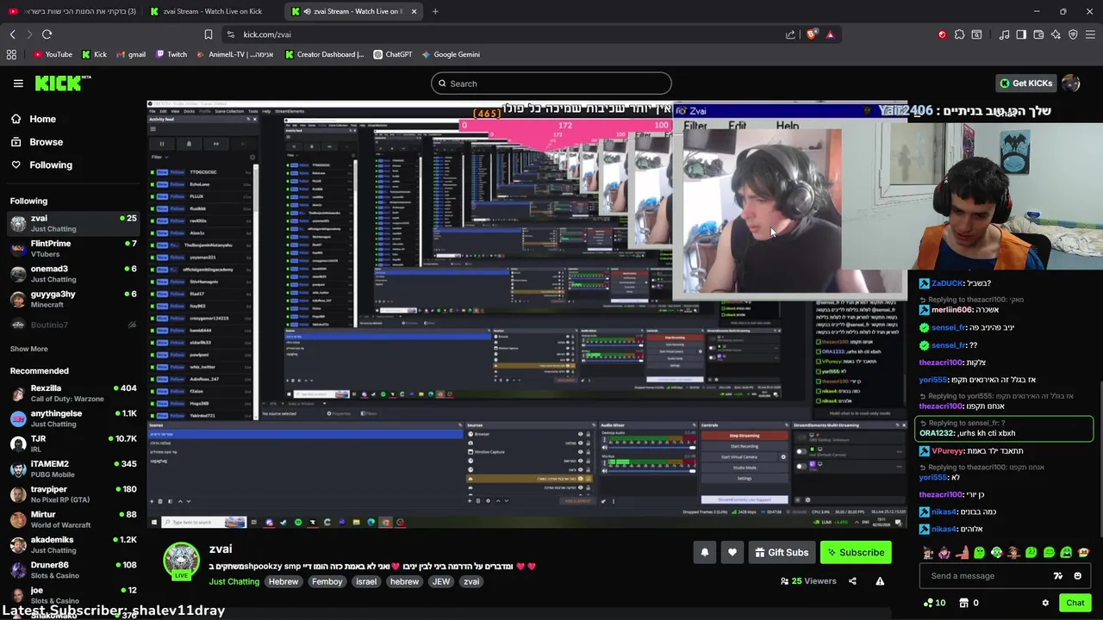Open onemad3 channel in sidebar

click(x=73, y=274)
